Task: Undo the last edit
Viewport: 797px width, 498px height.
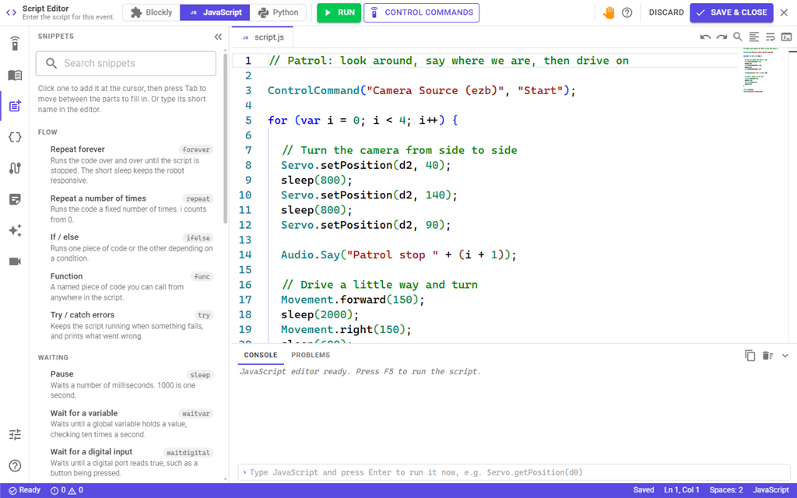Action: click(705, 37)
